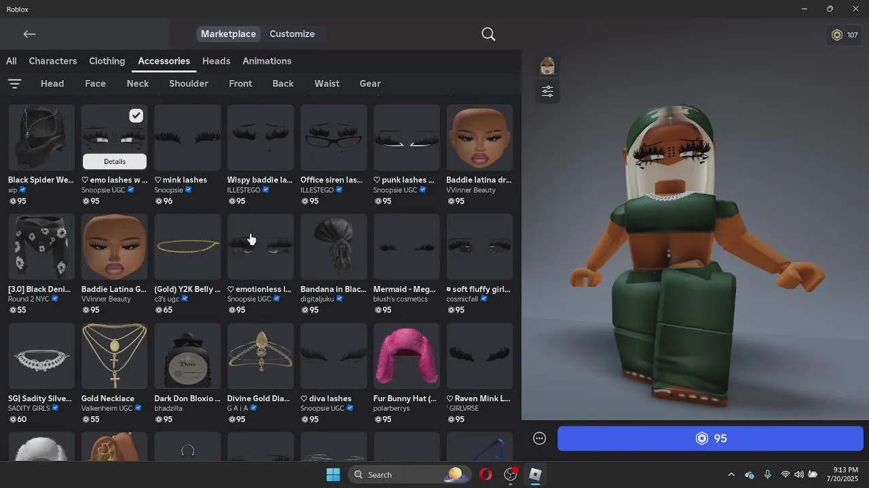Image resolution: width=869 pixels, height=488 pixels.
Task: Filter accessories by Head
Action: point(52,83)
